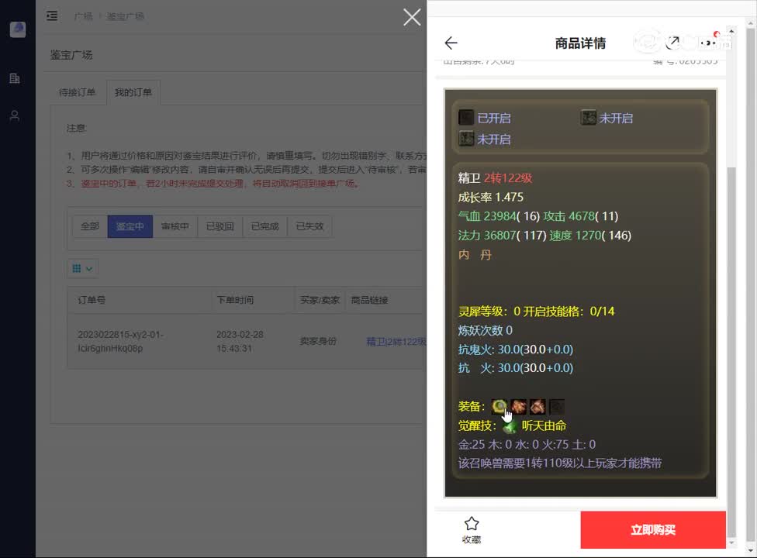Filter orders by 已完成
This screenshot has height=558, width=757.
(x=264, y=226)
